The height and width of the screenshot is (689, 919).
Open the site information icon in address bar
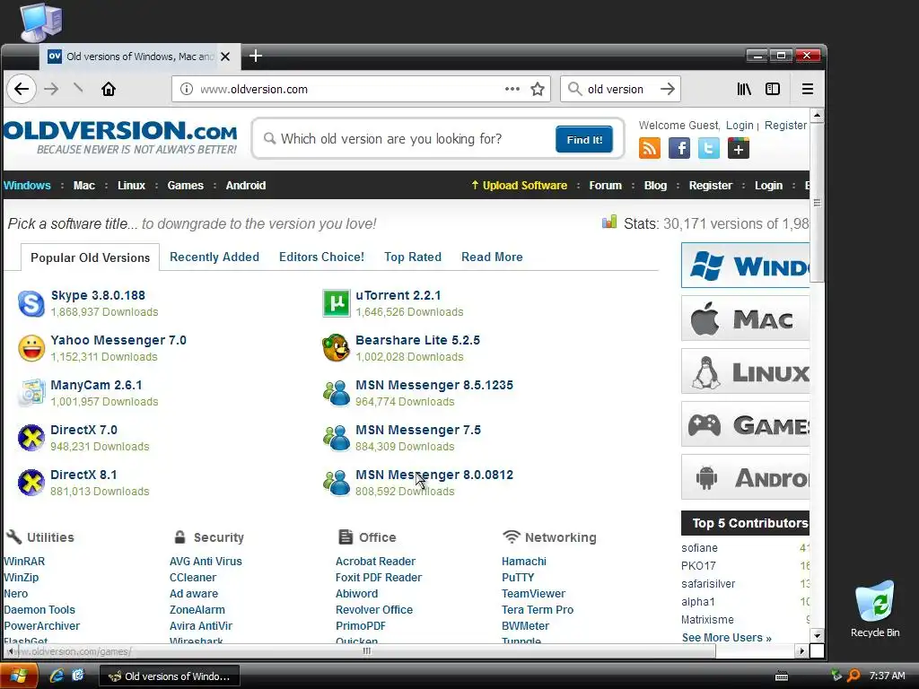click(187, 89)
